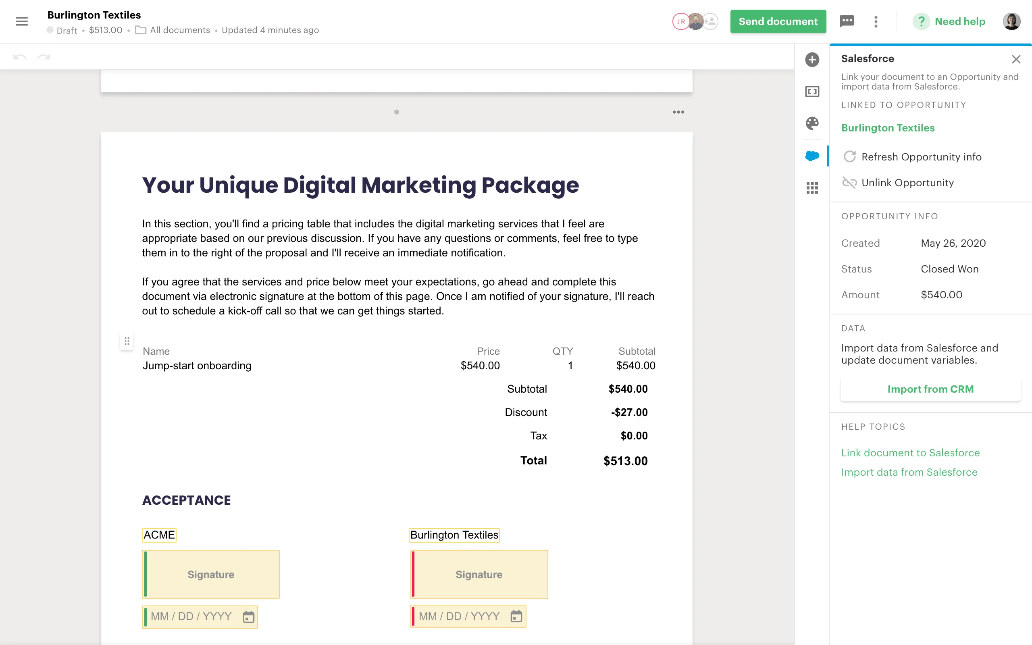The width and height of the screenshot is (1032, 645).
Task: Click the heading Your Unique Digital Marketing Package
Action: click(x=360, y=185)
